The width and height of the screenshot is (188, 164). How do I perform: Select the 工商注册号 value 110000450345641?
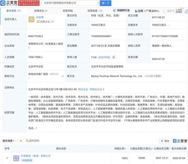click(101, 36)
